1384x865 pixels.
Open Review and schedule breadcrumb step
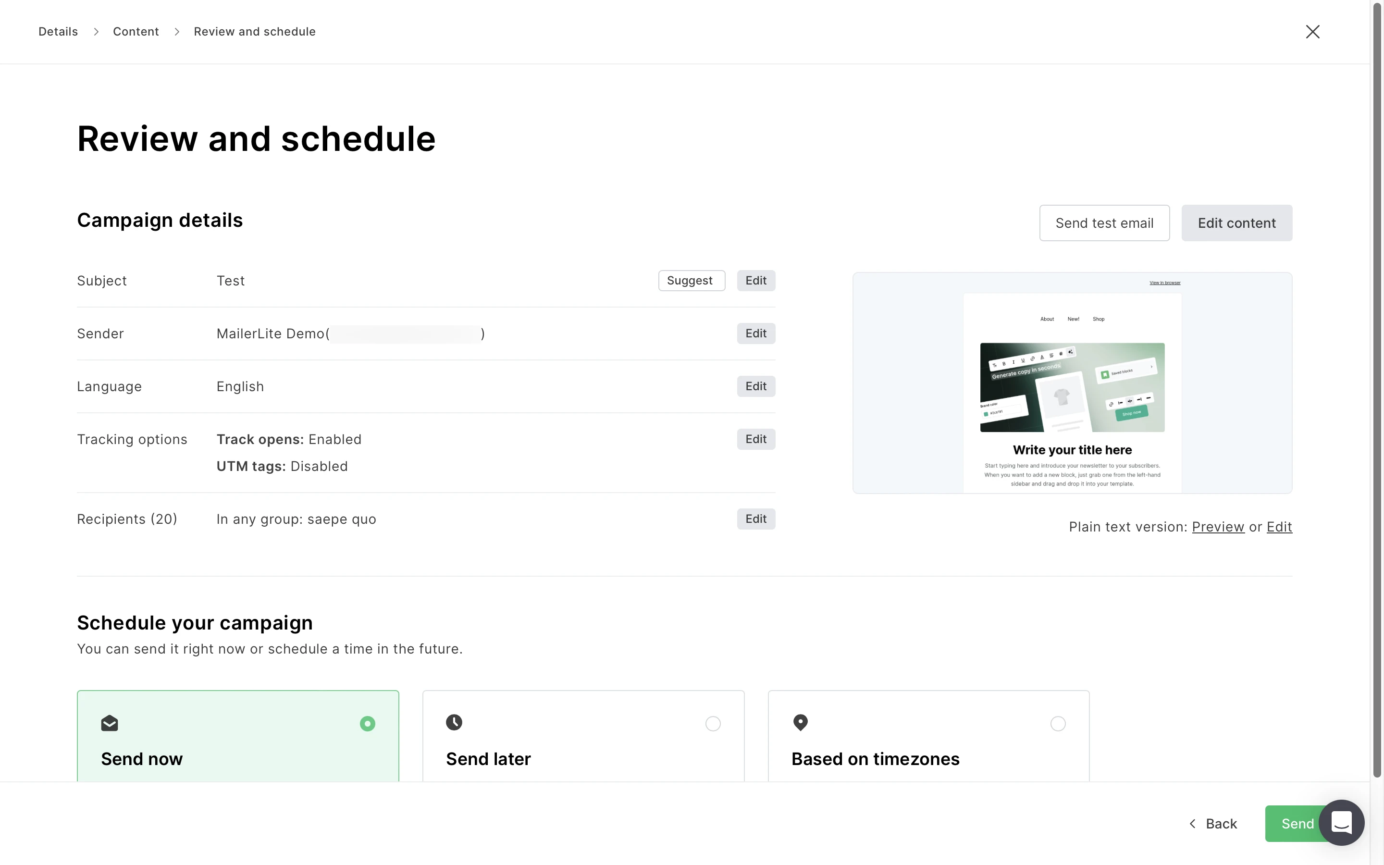(255, 31)
